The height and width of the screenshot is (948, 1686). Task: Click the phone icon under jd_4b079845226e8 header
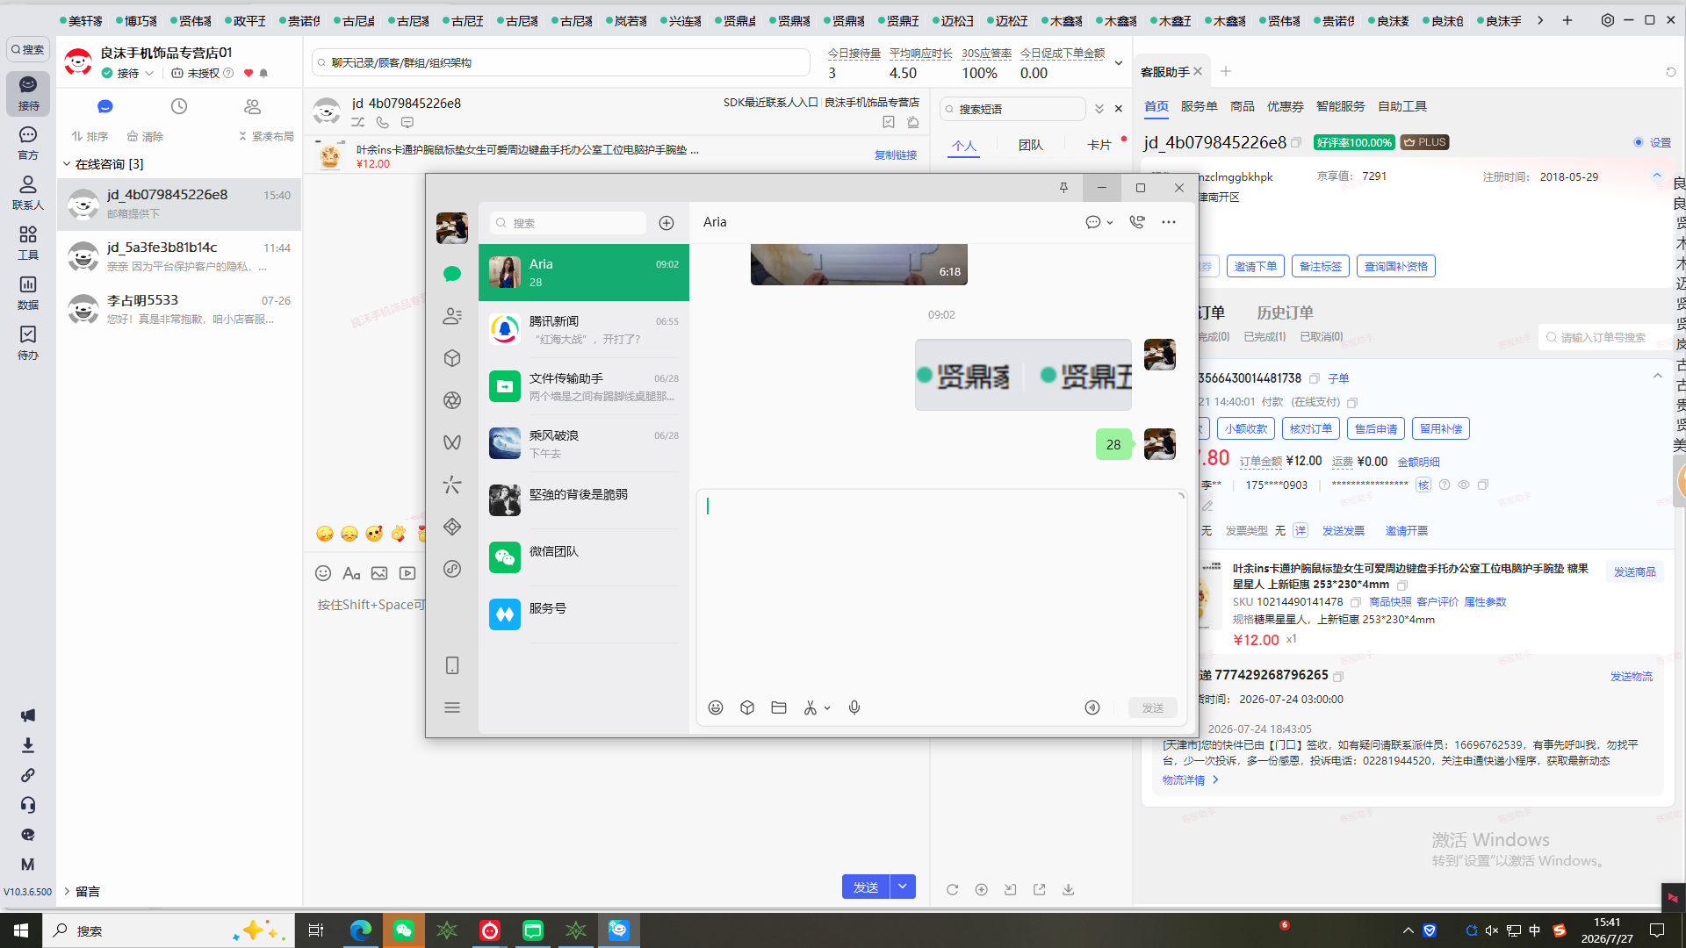383,123
